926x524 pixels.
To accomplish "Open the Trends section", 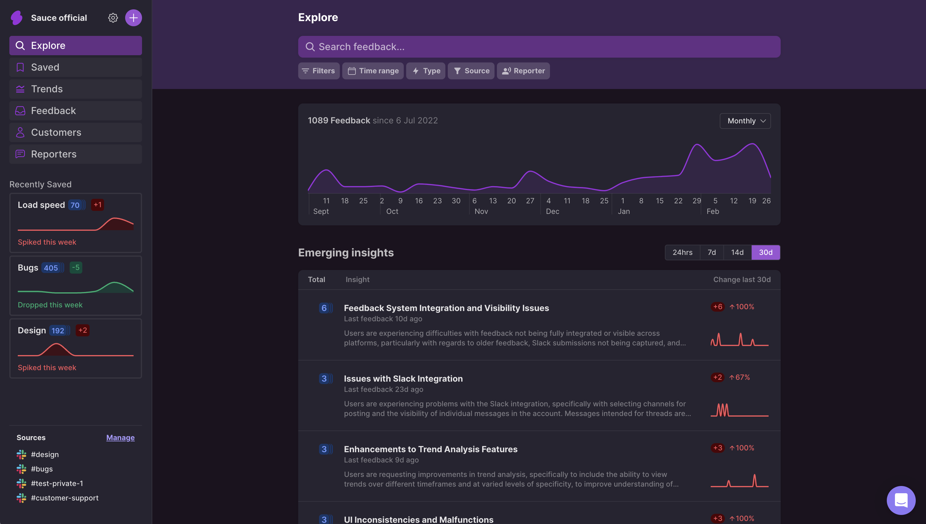I will (x=75, y=89).
